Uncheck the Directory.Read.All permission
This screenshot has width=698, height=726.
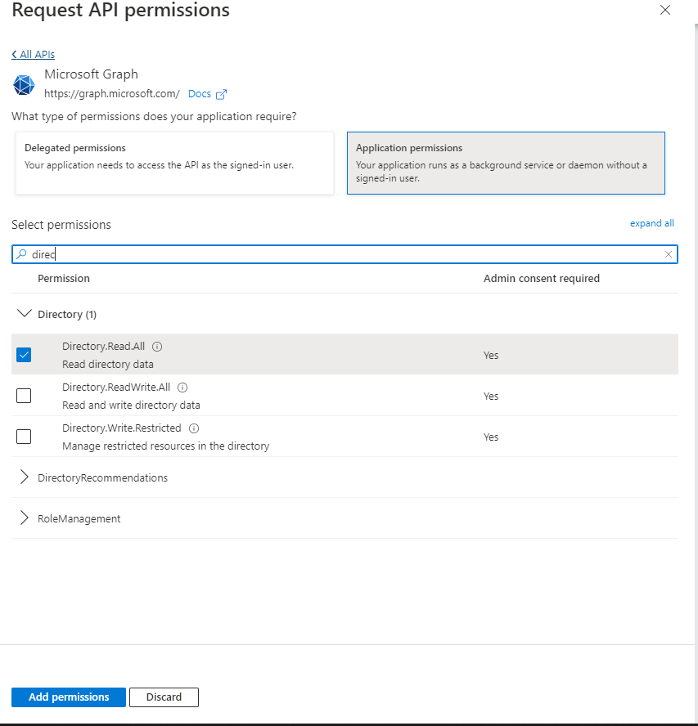tap(24, 355)
